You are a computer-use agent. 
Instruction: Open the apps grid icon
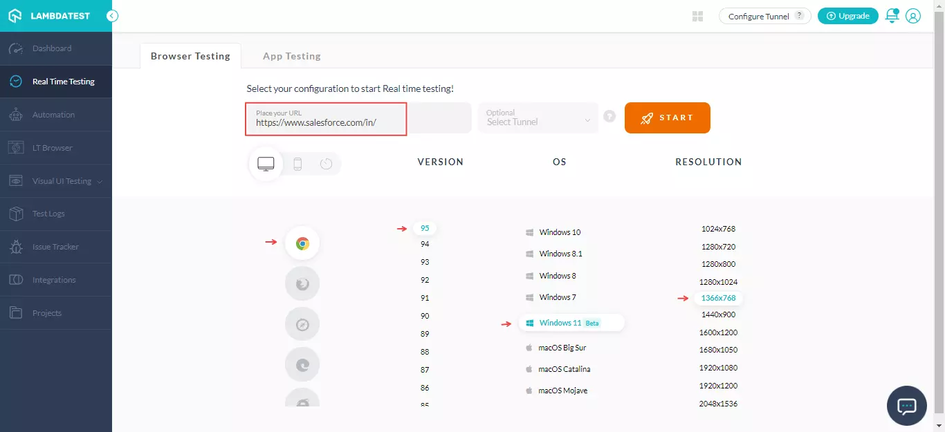(697, 16)
